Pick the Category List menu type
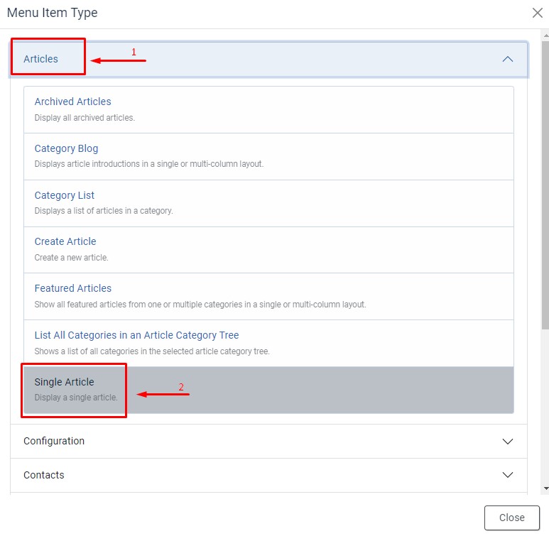This screenshot has width=549, height=536. [65, 195]
